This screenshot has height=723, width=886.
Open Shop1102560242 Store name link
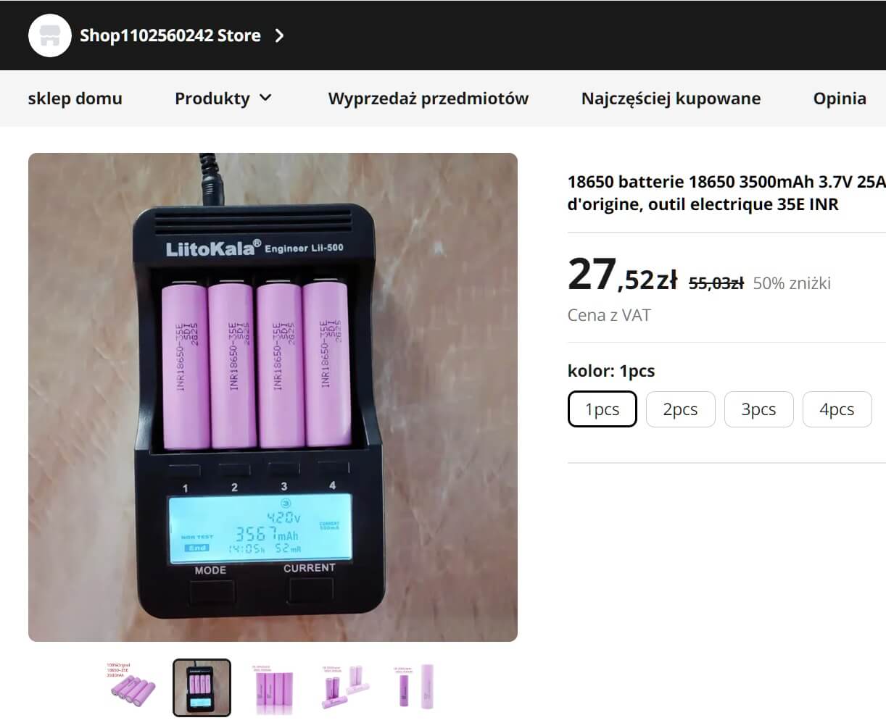(x=170, y=35)
